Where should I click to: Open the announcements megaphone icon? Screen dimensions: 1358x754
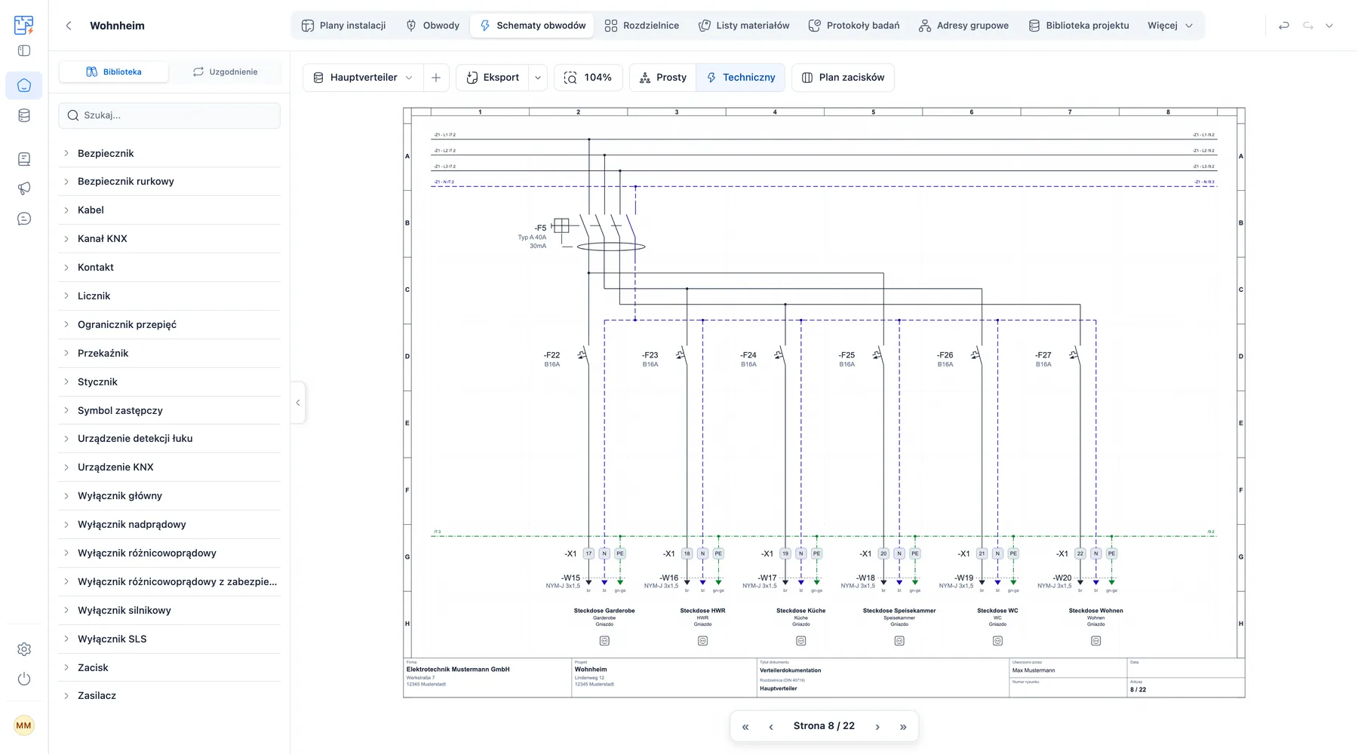tap(24, 188)
